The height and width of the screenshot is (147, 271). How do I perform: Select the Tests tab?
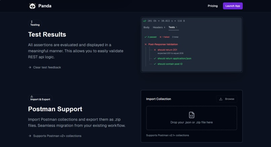[x=173, y=27]
